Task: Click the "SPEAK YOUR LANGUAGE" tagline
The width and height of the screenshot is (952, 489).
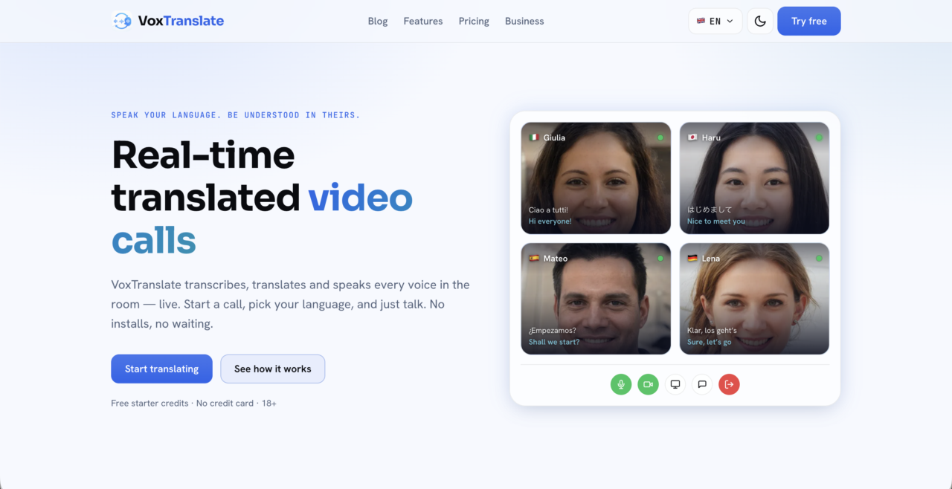Action: click(x=236, y=115)
